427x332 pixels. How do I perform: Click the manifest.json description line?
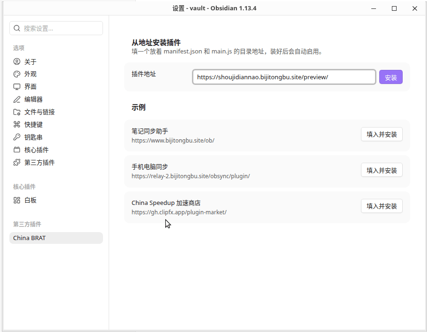[227, 52]
